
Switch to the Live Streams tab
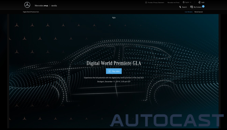(x=188, y=12)
